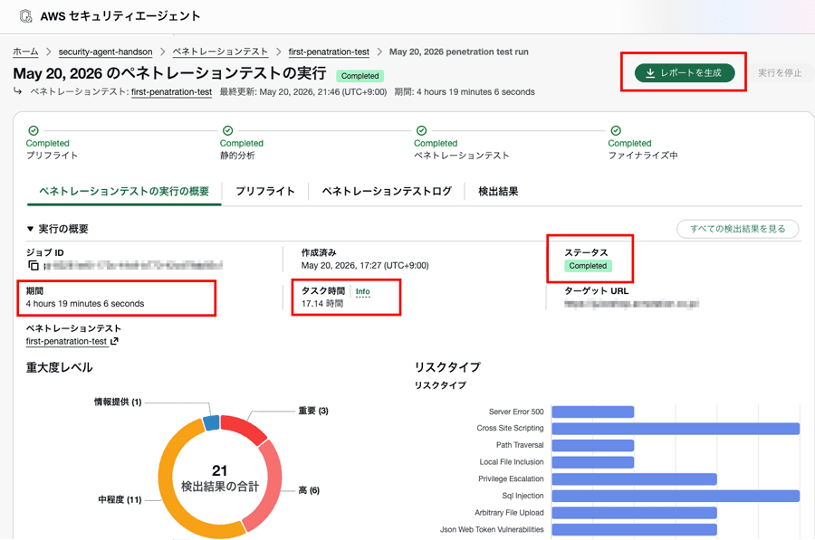This screenshot has height=540, width=815.
Task: Click the Sql Injection axis label
Action: coord(523,496)
